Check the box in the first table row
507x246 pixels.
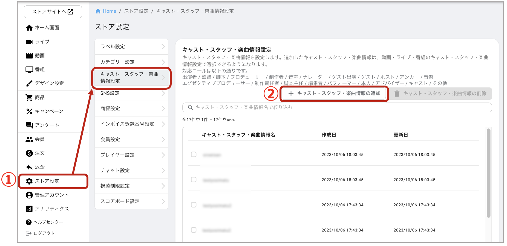coord(194,154)
